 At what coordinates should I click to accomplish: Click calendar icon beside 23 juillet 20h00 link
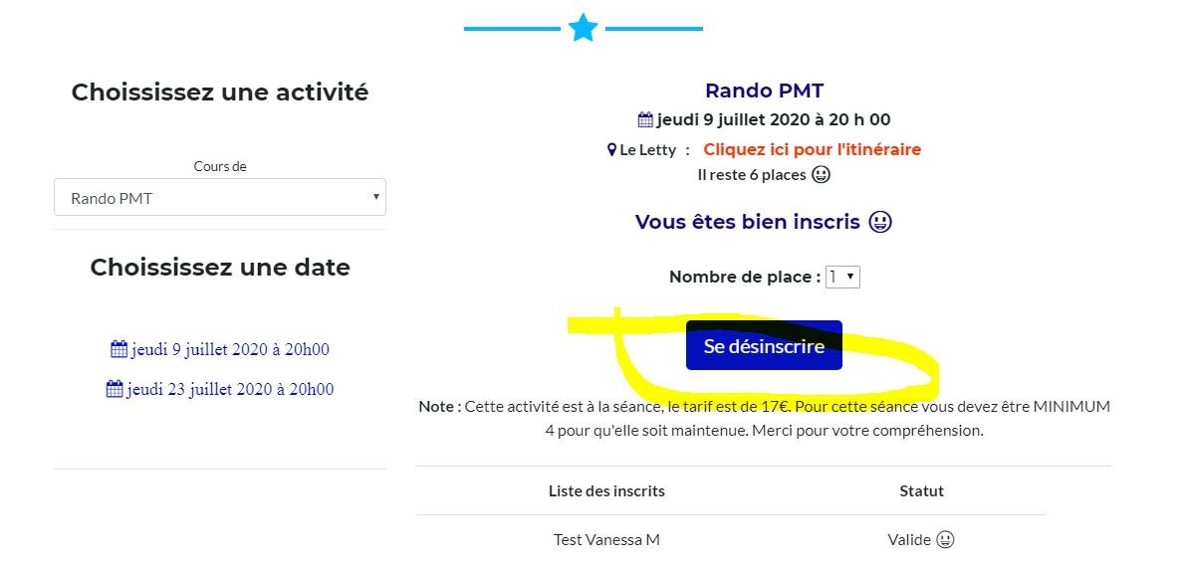tap(115, 389)
